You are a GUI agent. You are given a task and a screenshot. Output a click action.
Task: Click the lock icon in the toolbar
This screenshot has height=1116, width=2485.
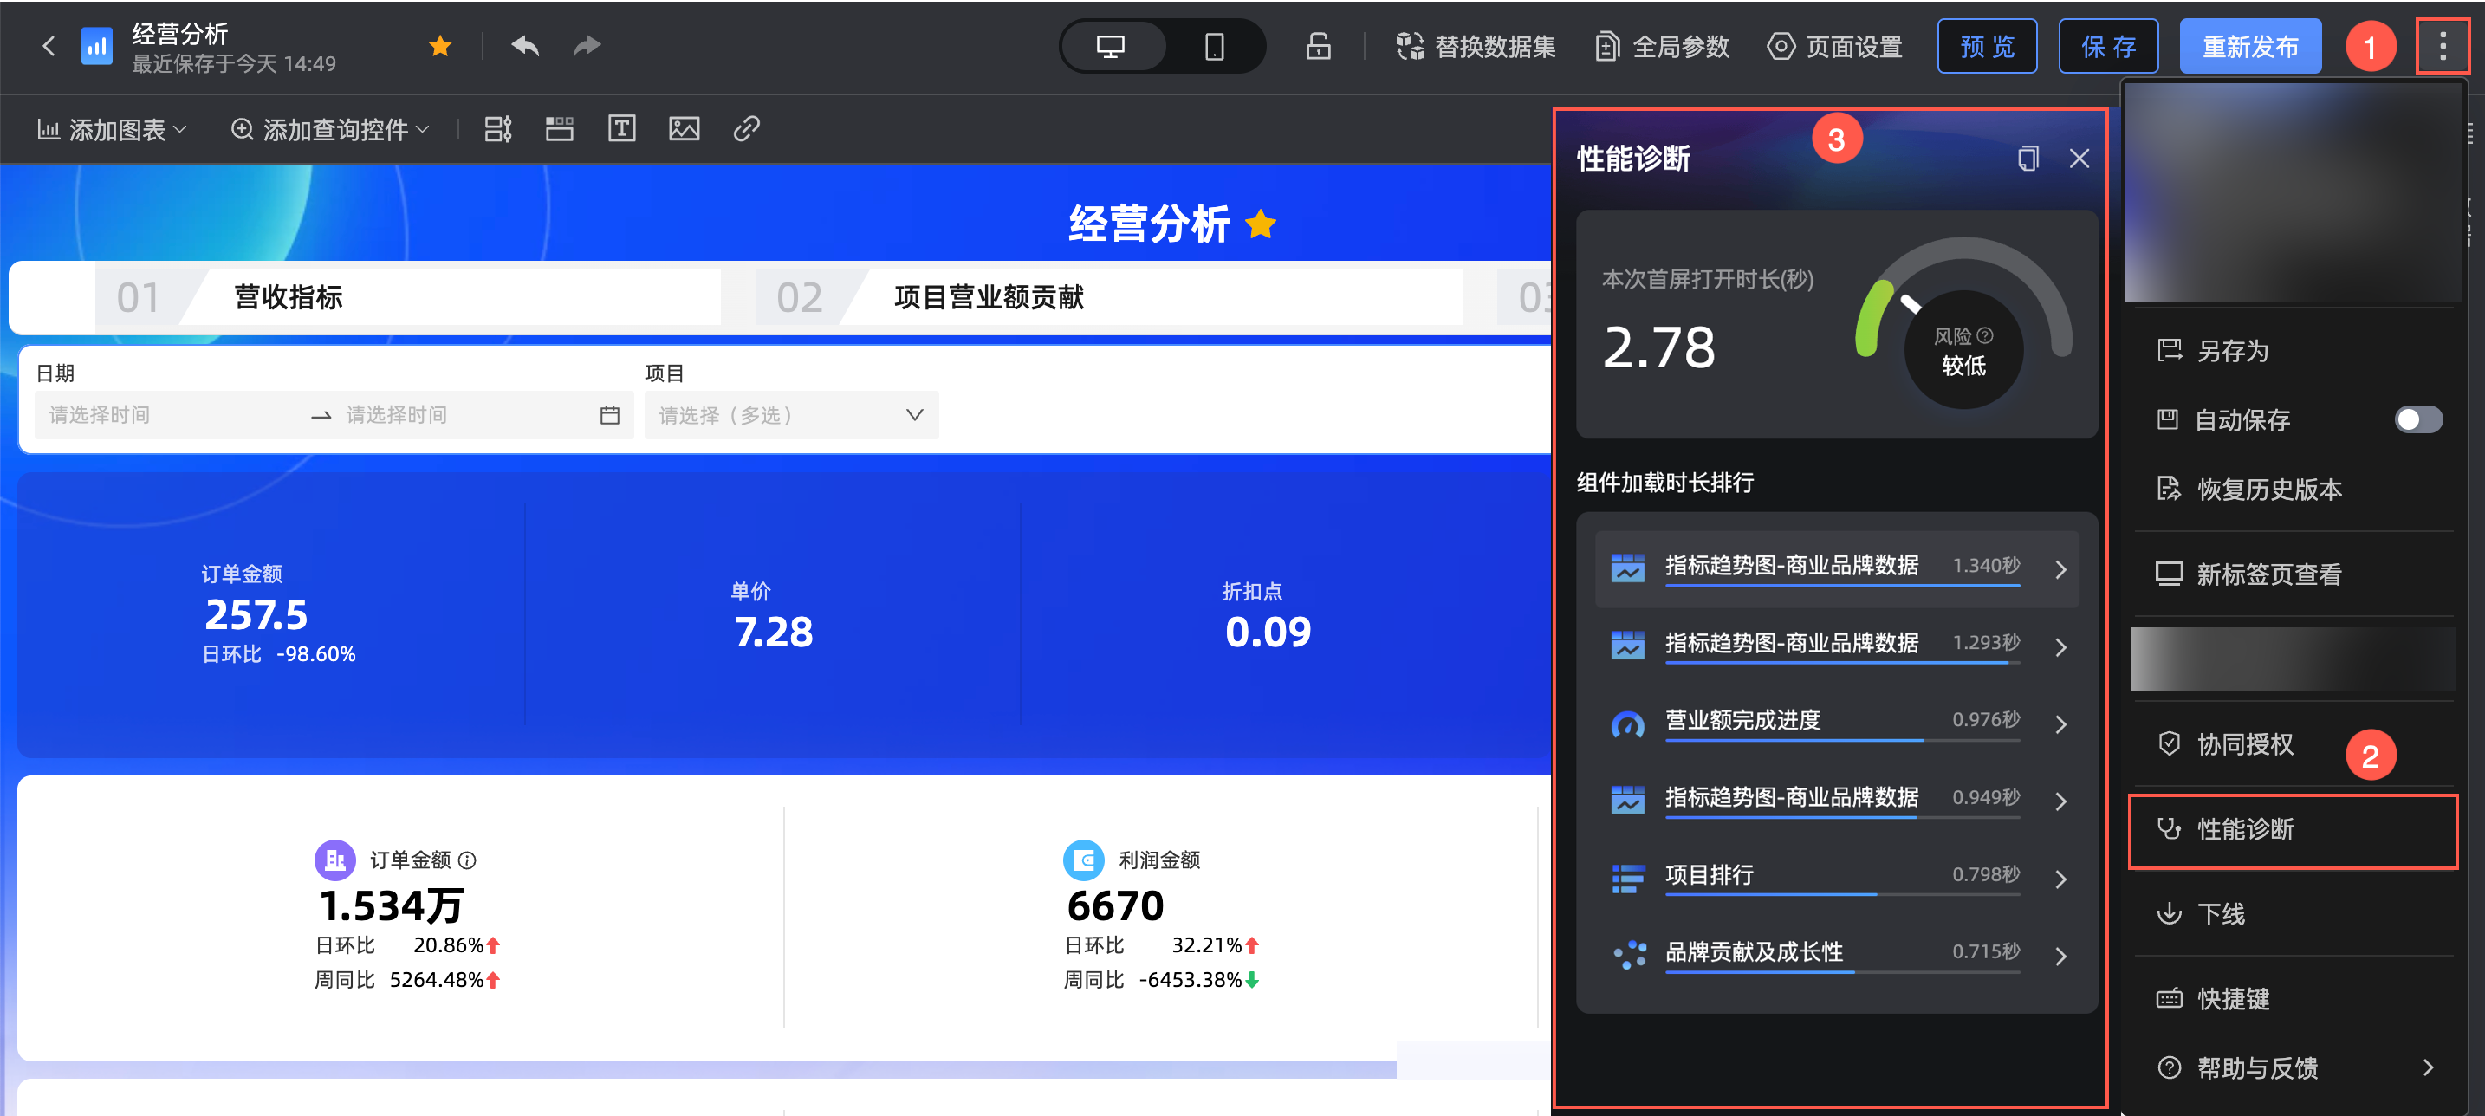click(1318, 46)
